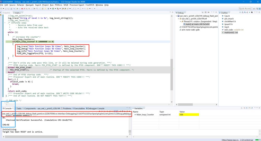
Task: Open the Debug view menu dropdown
Action: 212,12
